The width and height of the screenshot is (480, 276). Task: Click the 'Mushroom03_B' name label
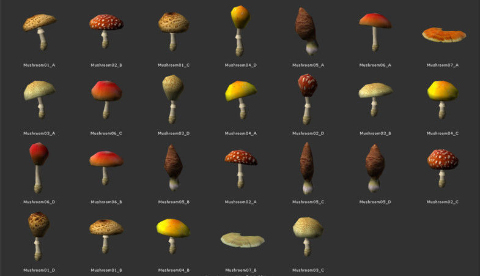[375, 133]
